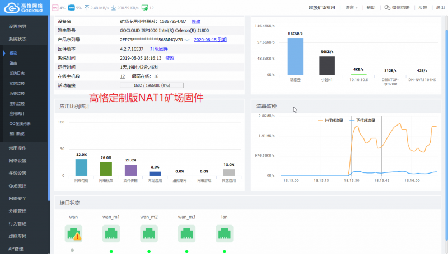Toggle the 上行总流量 legend series
The width and height of the screenshot is (448, 254).
330,121
